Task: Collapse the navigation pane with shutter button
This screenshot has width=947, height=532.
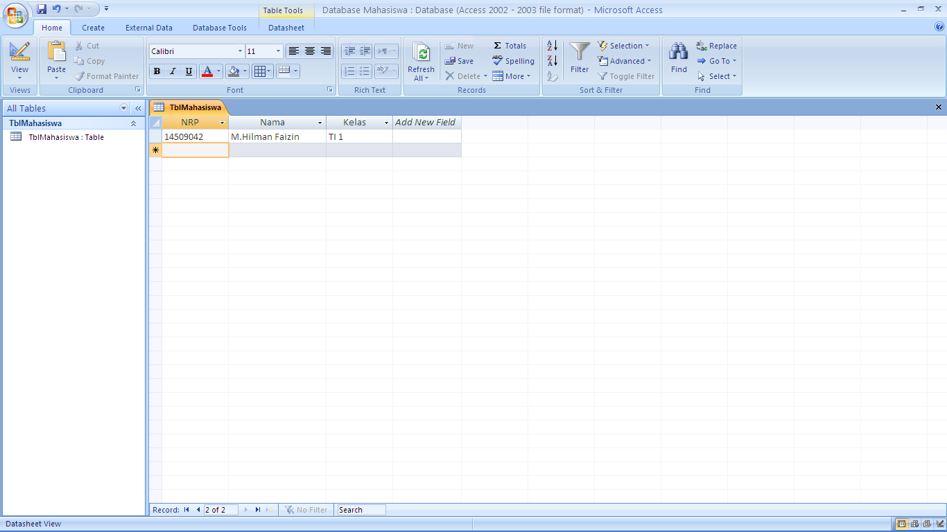Action: coord(138,109)
